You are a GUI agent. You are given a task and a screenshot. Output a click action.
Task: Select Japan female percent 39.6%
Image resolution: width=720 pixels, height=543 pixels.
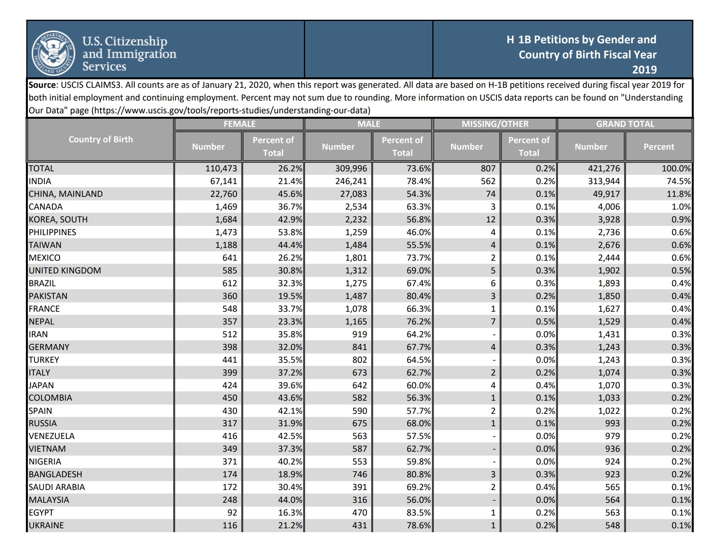pyautogui.click(x=290, y=386)
